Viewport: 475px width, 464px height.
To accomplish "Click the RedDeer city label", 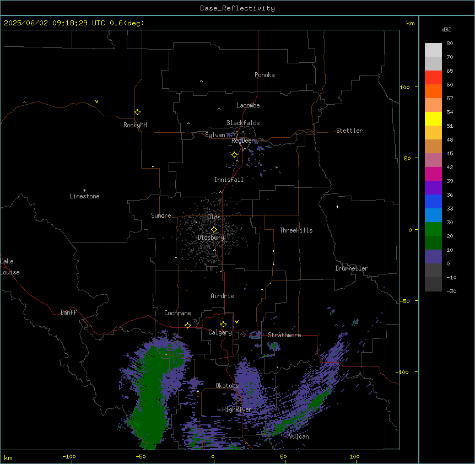I will [x=243, y=141].
